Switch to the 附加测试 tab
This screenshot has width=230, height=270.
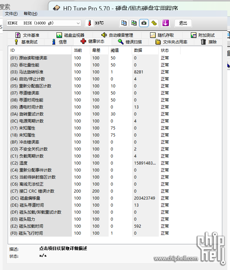point(203,35)
